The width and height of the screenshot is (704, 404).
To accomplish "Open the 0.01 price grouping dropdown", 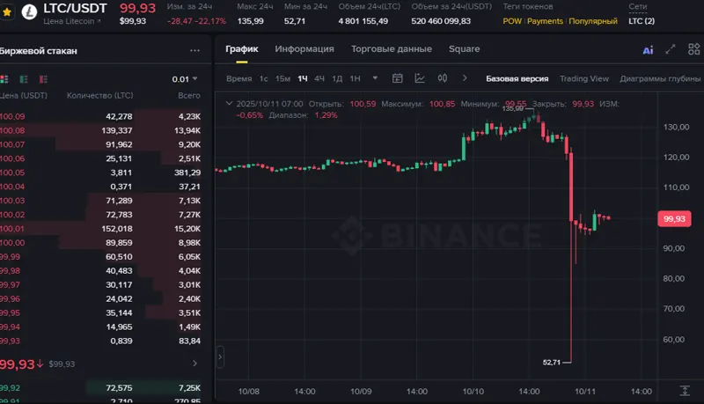I will [x=185, y=79].
